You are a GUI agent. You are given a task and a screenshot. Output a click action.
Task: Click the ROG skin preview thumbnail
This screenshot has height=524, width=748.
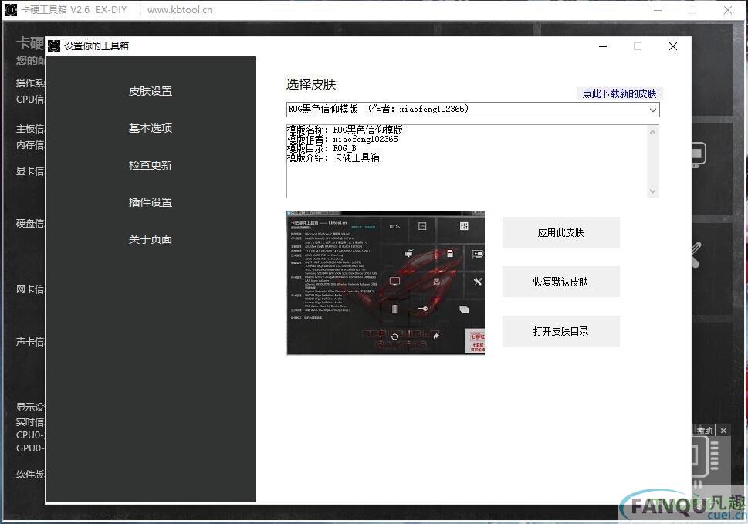[385, 282]
